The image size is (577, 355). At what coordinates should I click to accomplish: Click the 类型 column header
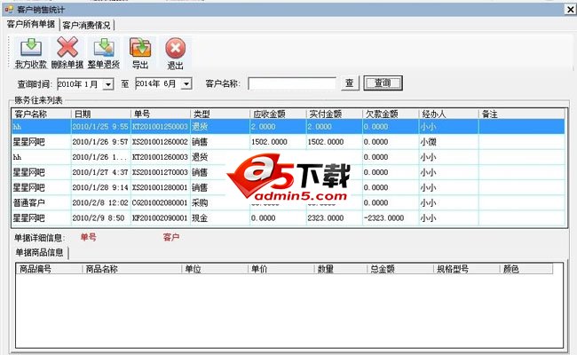[x=220, y=114]
